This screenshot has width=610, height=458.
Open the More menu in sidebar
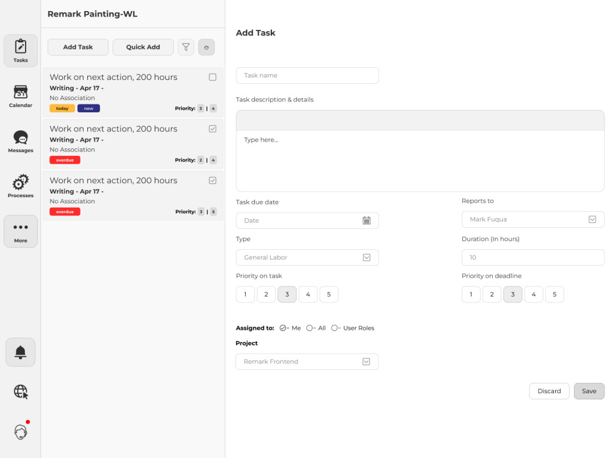pyautogui.click(x=21, y=231)
